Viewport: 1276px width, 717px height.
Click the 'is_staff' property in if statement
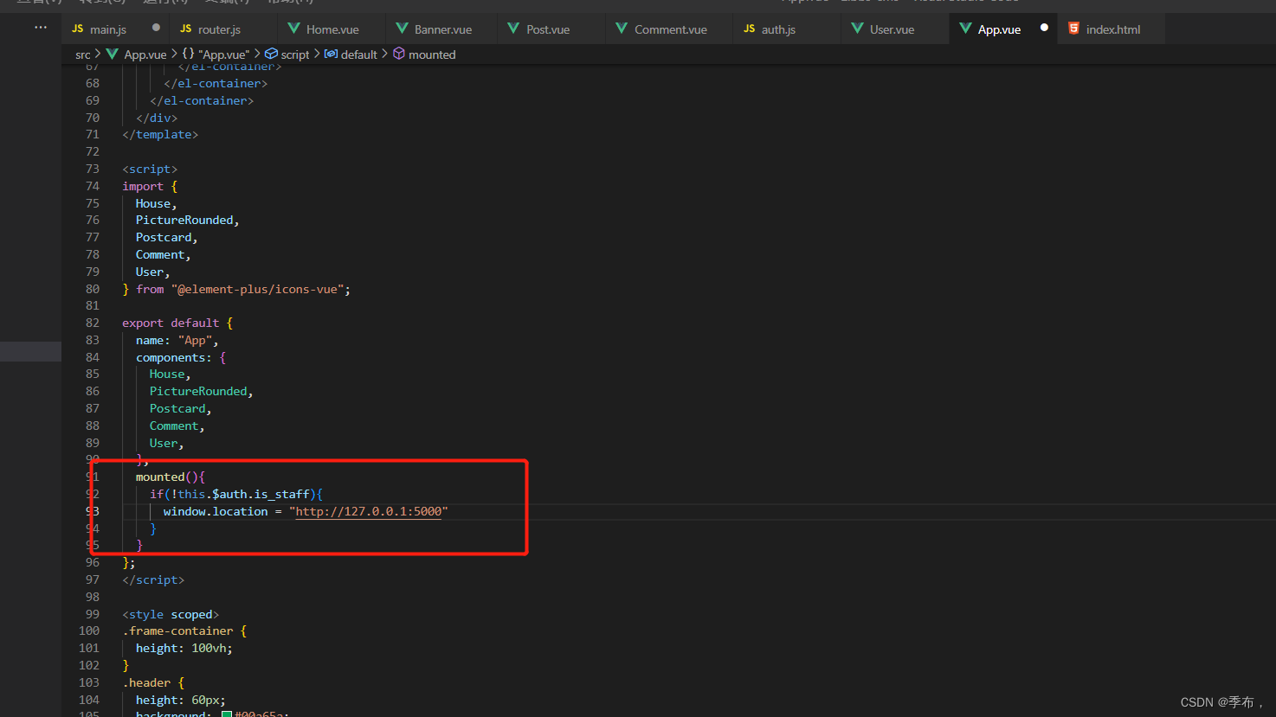click(x=281, y=494)
